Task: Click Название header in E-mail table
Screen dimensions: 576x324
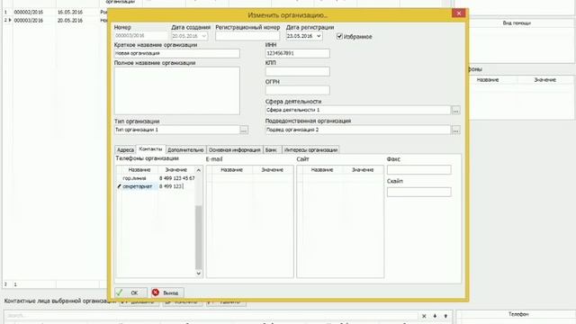Action: (x=232, y=170)
